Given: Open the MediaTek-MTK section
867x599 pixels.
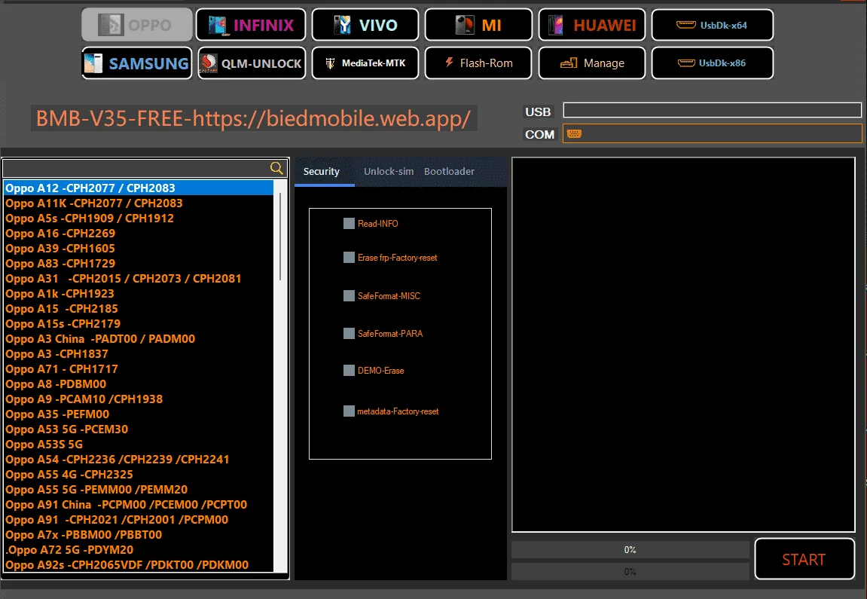Looking at the screenshot, I should tap(365, 63).
